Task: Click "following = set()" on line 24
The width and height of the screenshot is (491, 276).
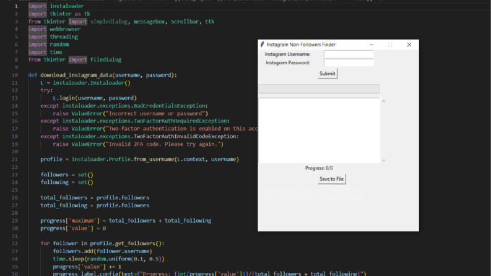Action: click(x=67, y=182)
